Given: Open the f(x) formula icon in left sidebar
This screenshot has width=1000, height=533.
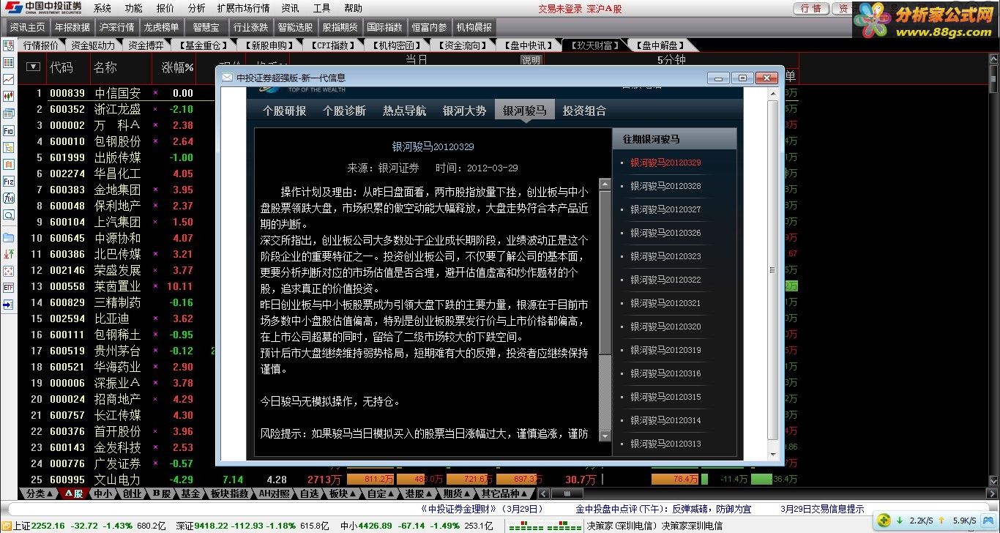Looking at the screenshot, I should coord(9,198).
